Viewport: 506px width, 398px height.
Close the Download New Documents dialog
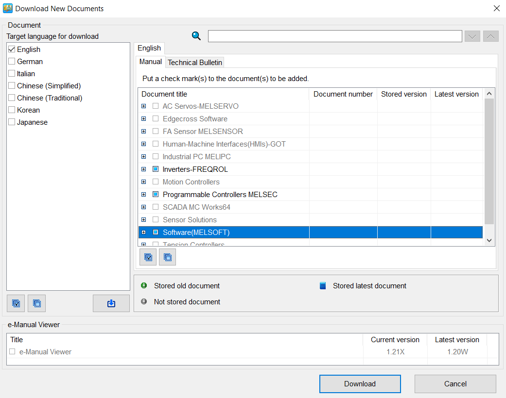click(x=497, y=8)
